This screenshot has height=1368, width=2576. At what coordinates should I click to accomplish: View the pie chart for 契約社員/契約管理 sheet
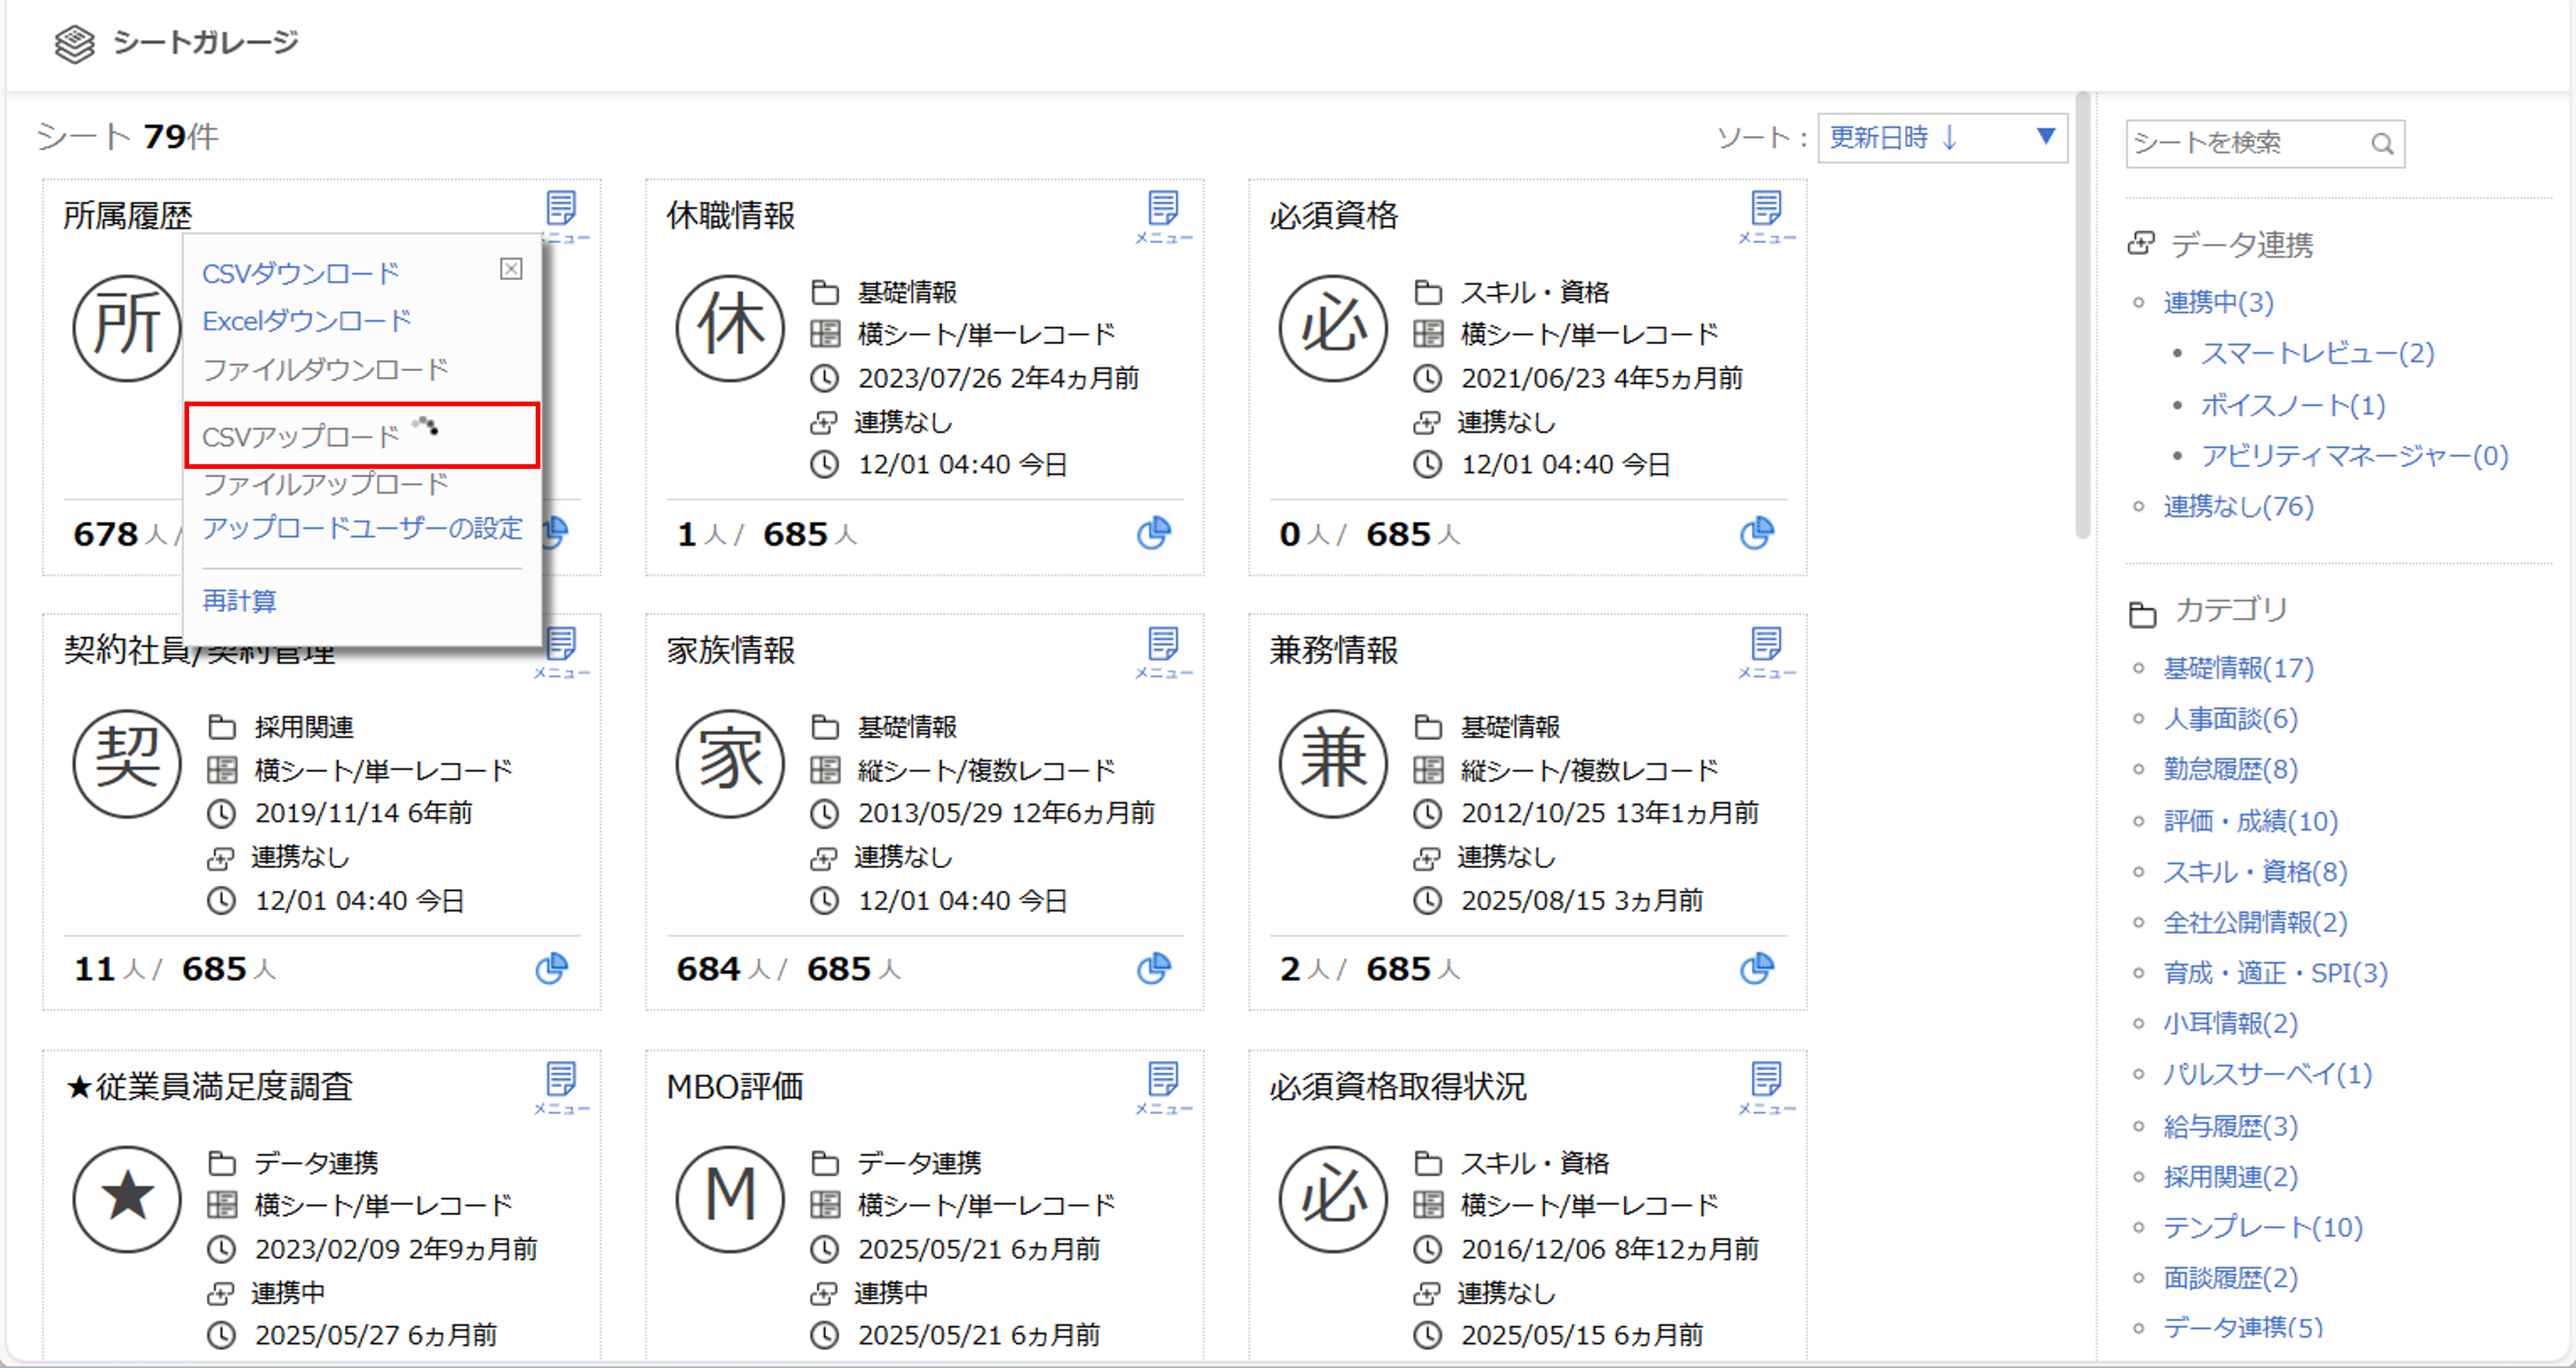click(x=552, y=968)
